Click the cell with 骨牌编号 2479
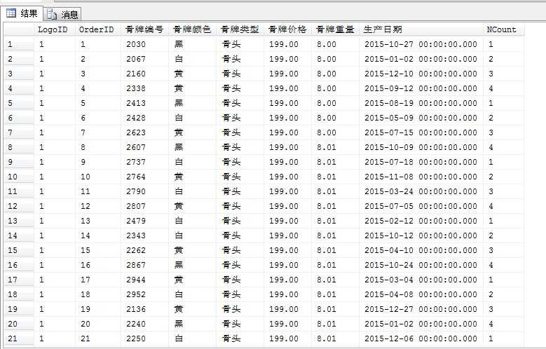The width and height of the screenshot is (546, 349). [145, 221]
